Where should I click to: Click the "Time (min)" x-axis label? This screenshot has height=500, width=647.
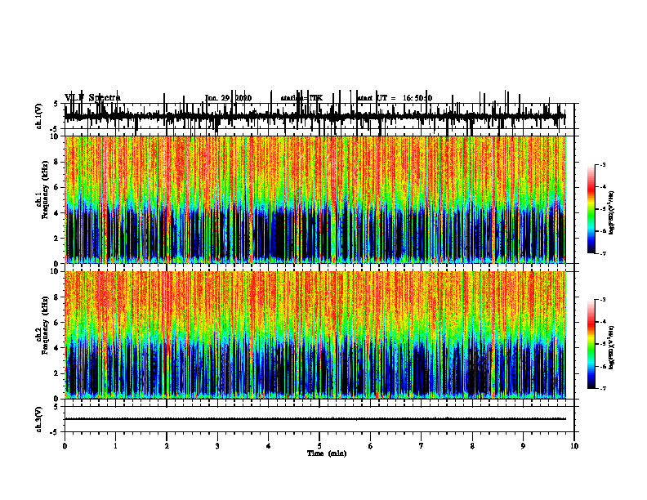click(327, 453)
